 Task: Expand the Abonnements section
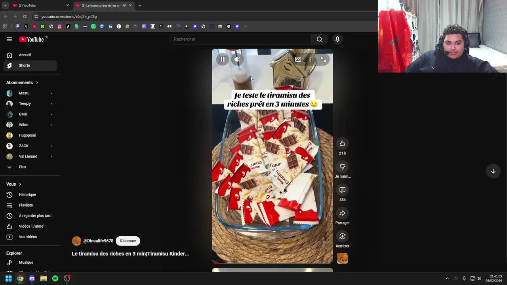[22, 83]
